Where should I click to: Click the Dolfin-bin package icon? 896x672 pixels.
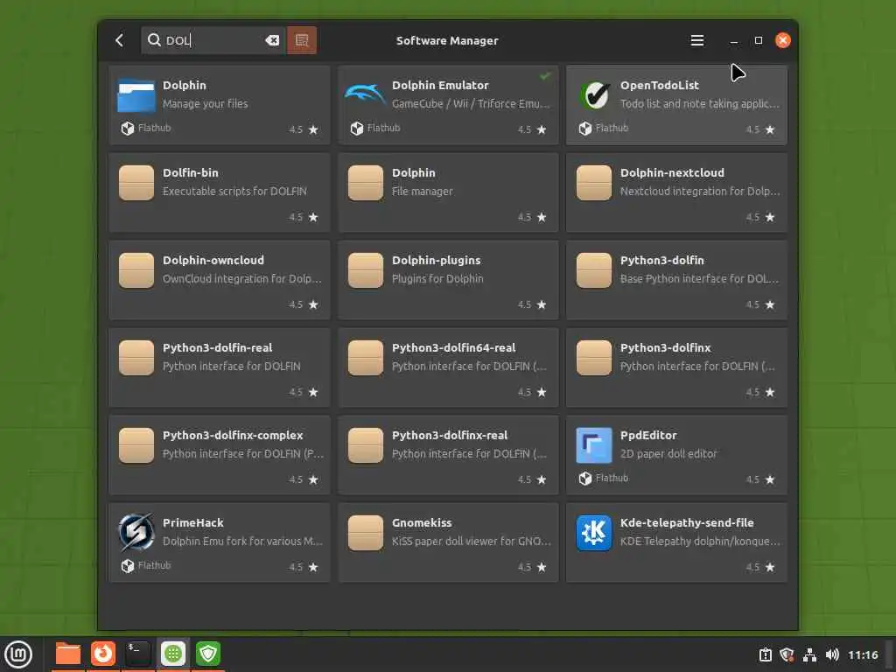[x=136, y=183]
